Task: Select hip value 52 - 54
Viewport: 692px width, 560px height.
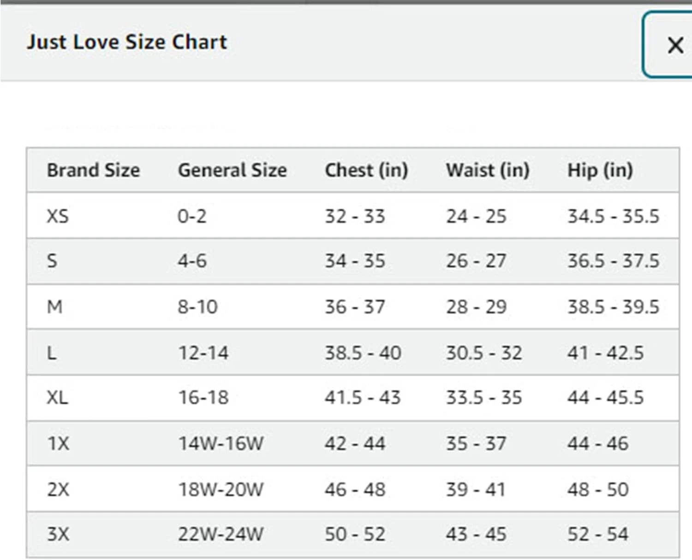Action: click(597, 534)
